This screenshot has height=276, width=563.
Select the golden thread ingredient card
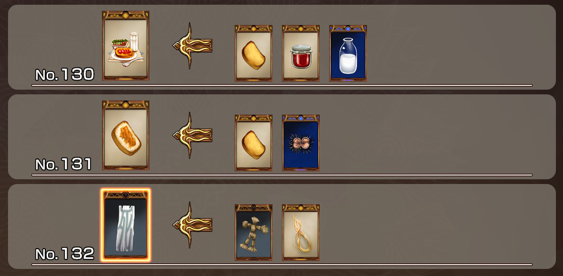coord(300,232)
